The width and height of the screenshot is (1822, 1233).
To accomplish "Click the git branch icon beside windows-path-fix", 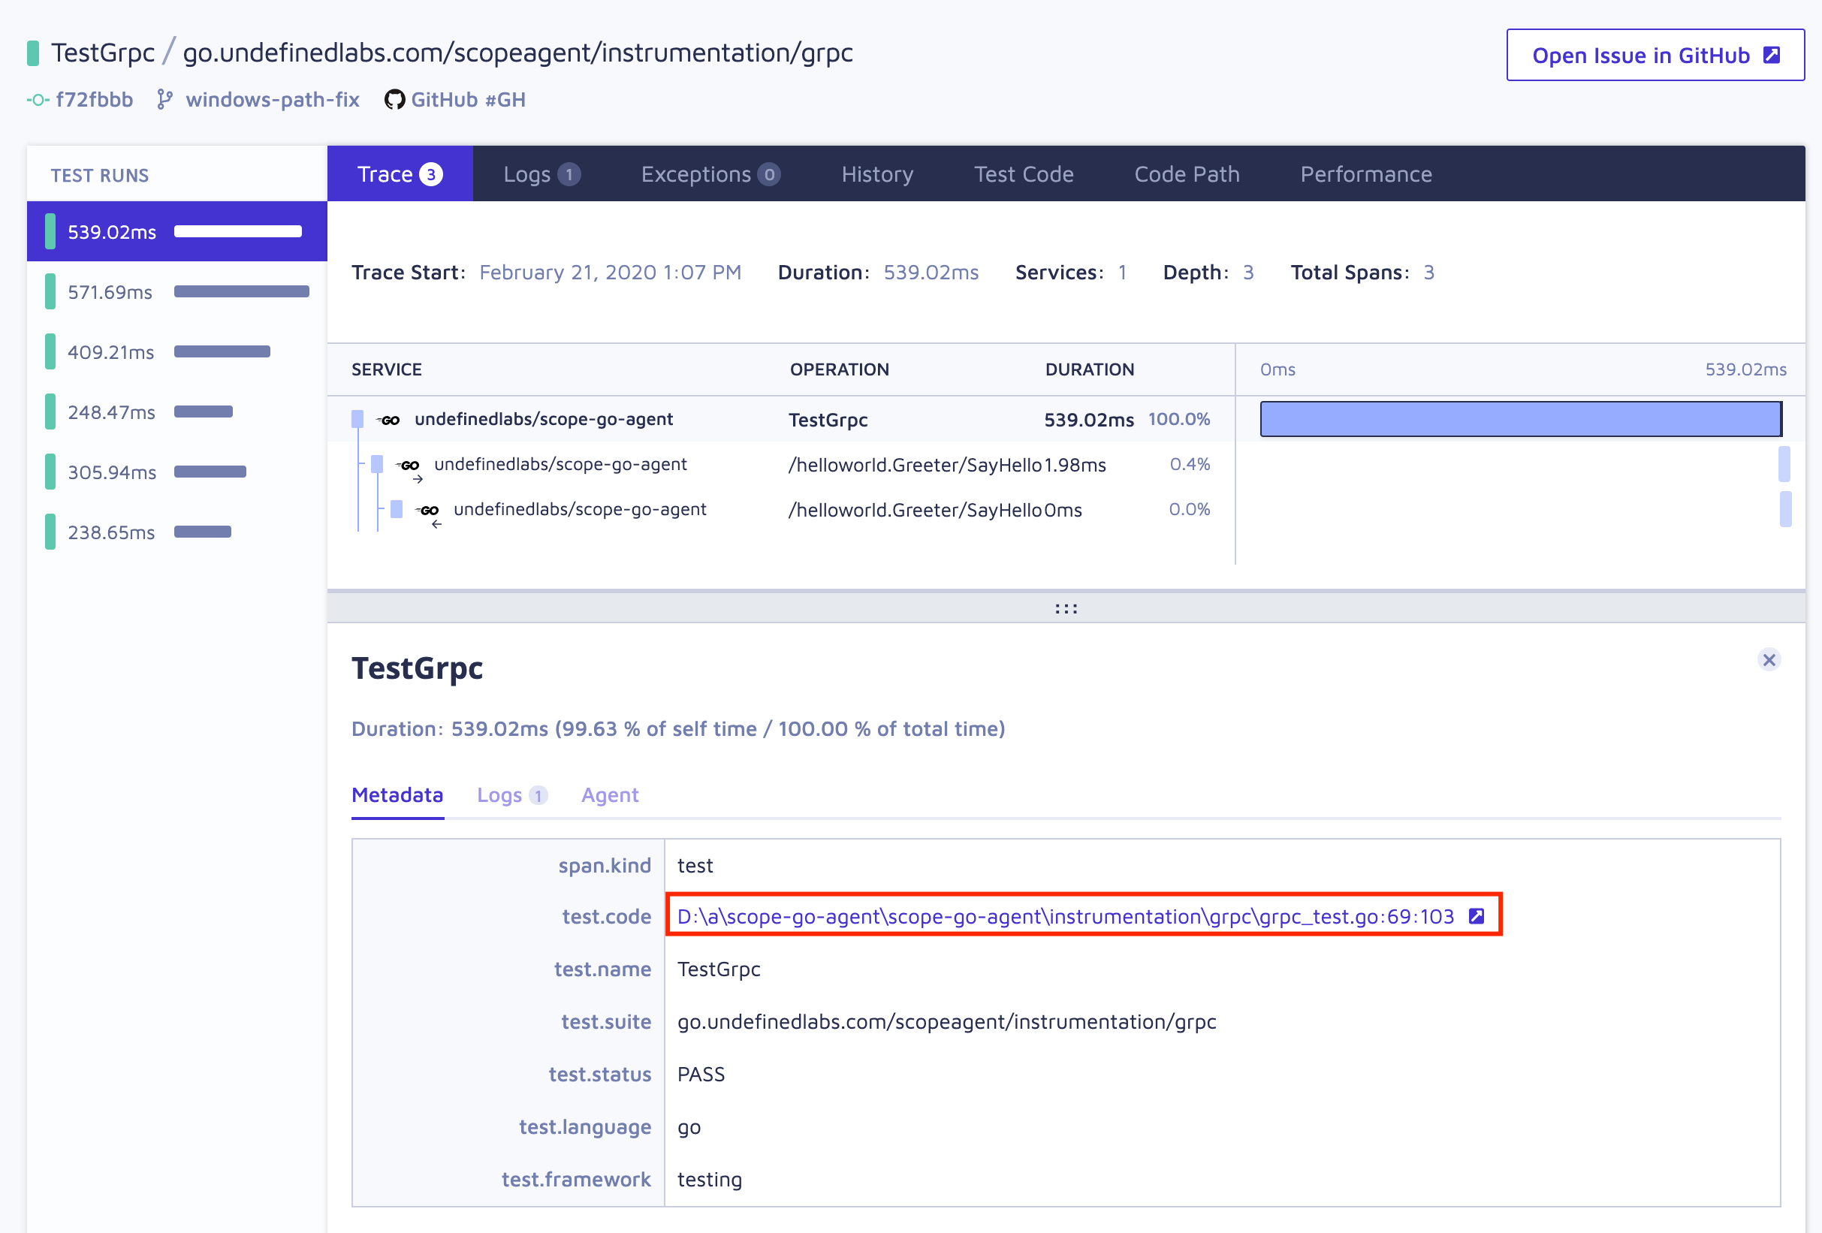I will pos(164,100).
